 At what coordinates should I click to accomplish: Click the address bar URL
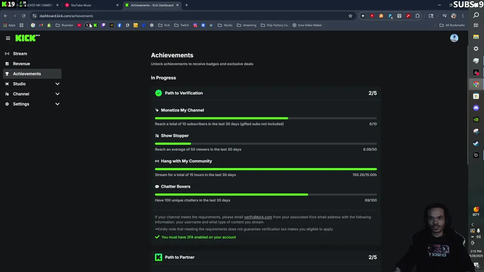point(66,16)
